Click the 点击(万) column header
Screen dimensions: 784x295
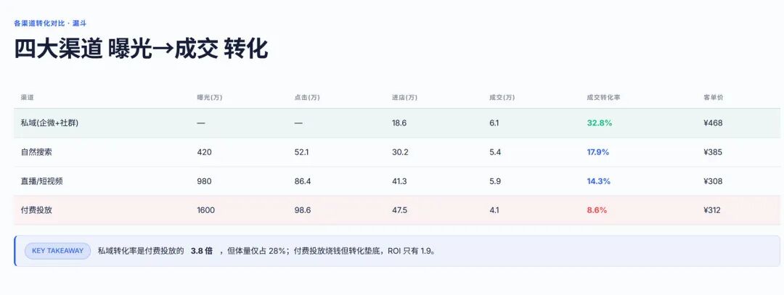[x=307, y=98]
